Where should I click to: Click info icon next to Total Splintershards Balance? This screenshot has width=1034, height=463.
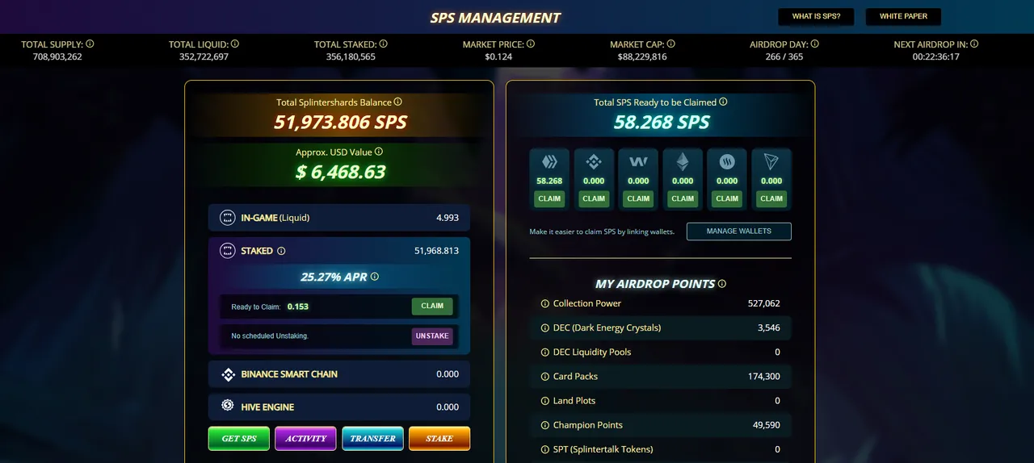(x=398, y=102)
